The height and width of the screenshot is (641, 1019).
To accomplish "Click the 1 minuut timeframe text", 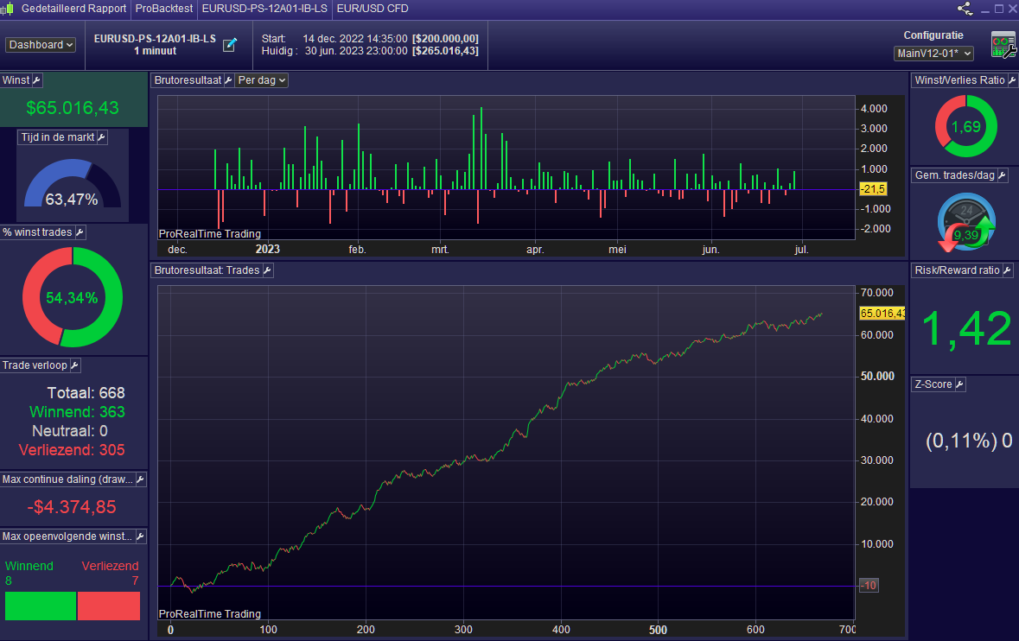I will click(x=155, y=51).
